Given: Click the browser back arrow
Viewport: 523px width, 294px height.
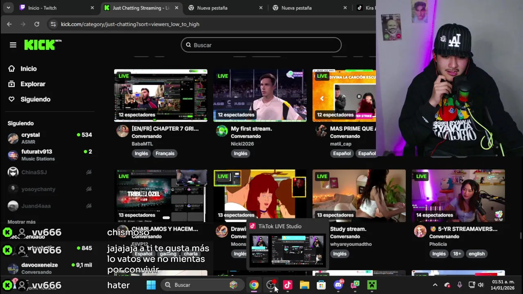Looking at the screenshot, I should click(9, 24).
